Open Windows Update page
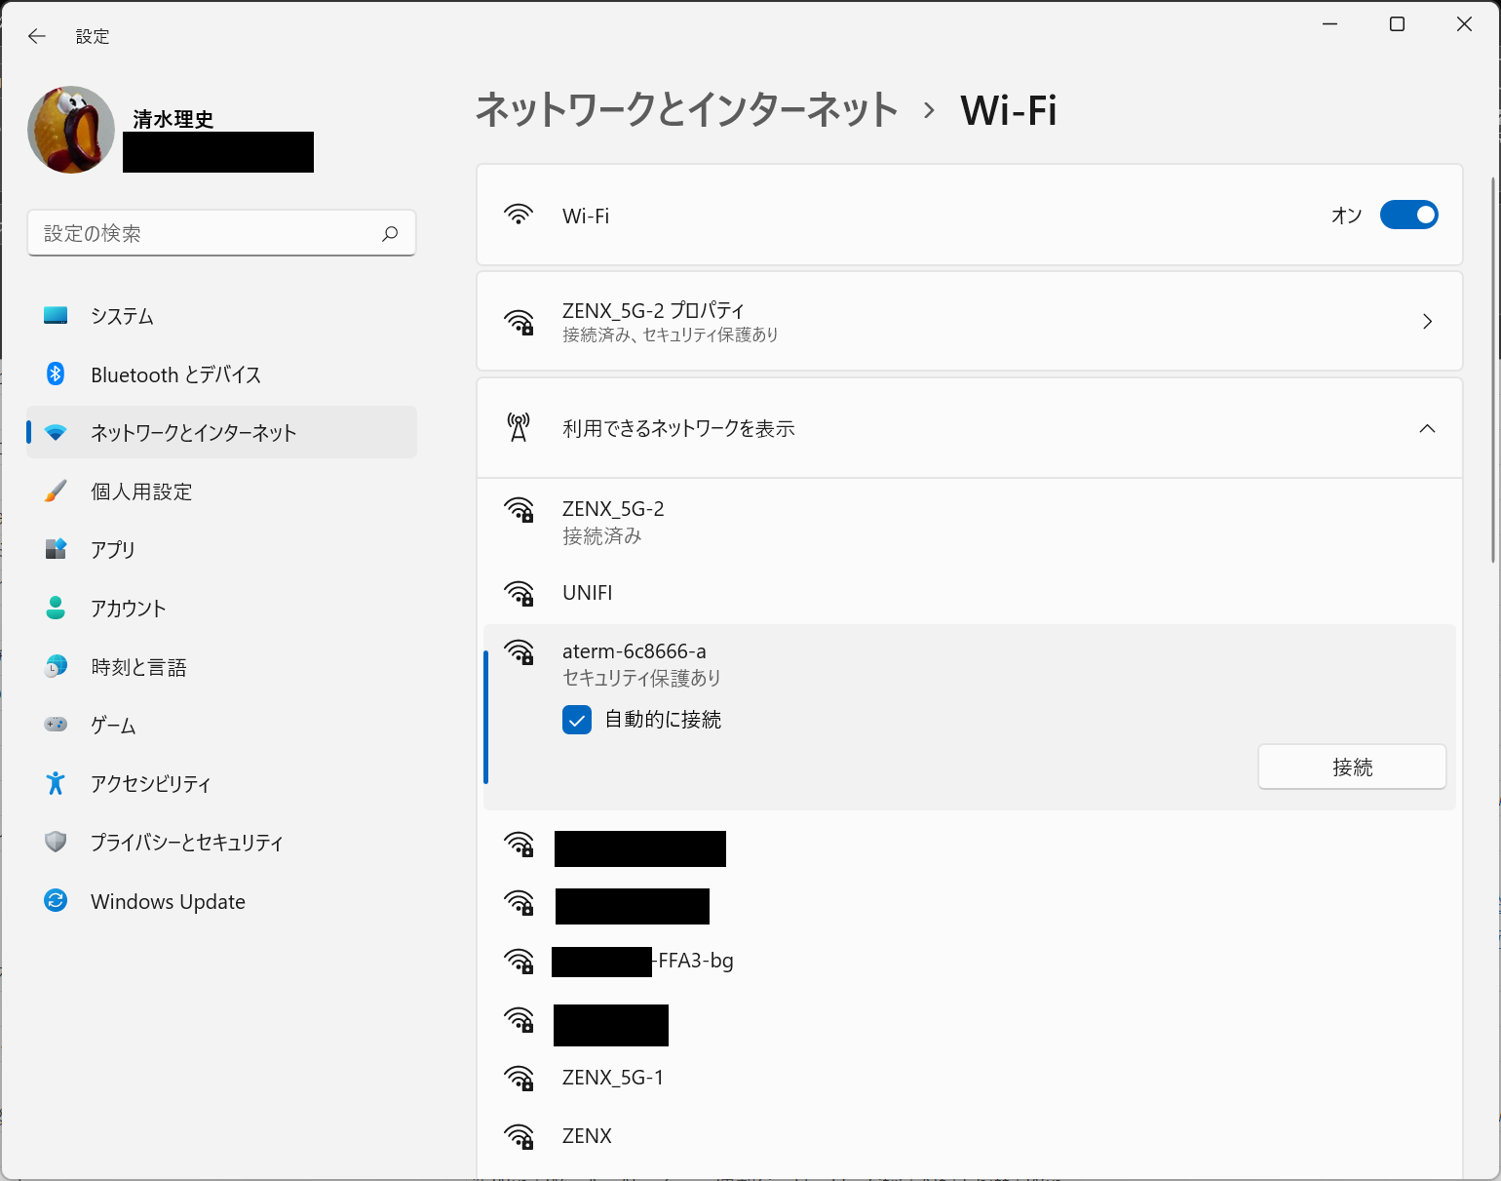The width and height of the screenshot is (1501, 1181). tap(222, 900)
